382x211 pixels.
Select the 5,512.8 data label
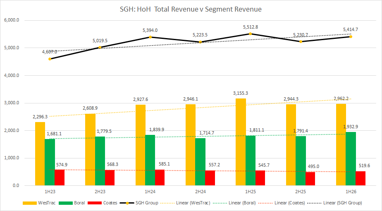coord(251,27)
